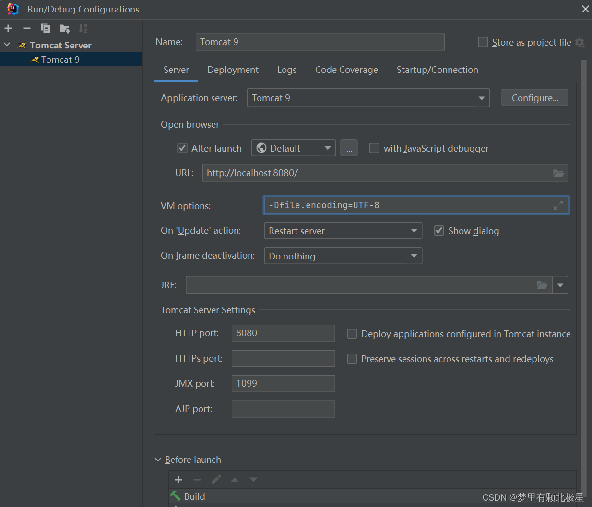Collapse the Before launch section
Screen dimensions: 592x507
[x=158, y=460]
